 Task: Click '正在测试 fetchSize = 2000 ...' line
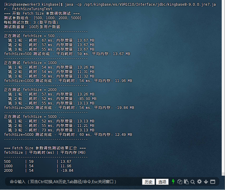(x=34, y=90)
